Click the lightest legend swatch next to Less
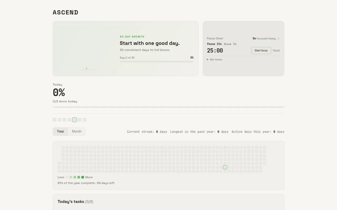The image size is (337, 210). point(67,177)
